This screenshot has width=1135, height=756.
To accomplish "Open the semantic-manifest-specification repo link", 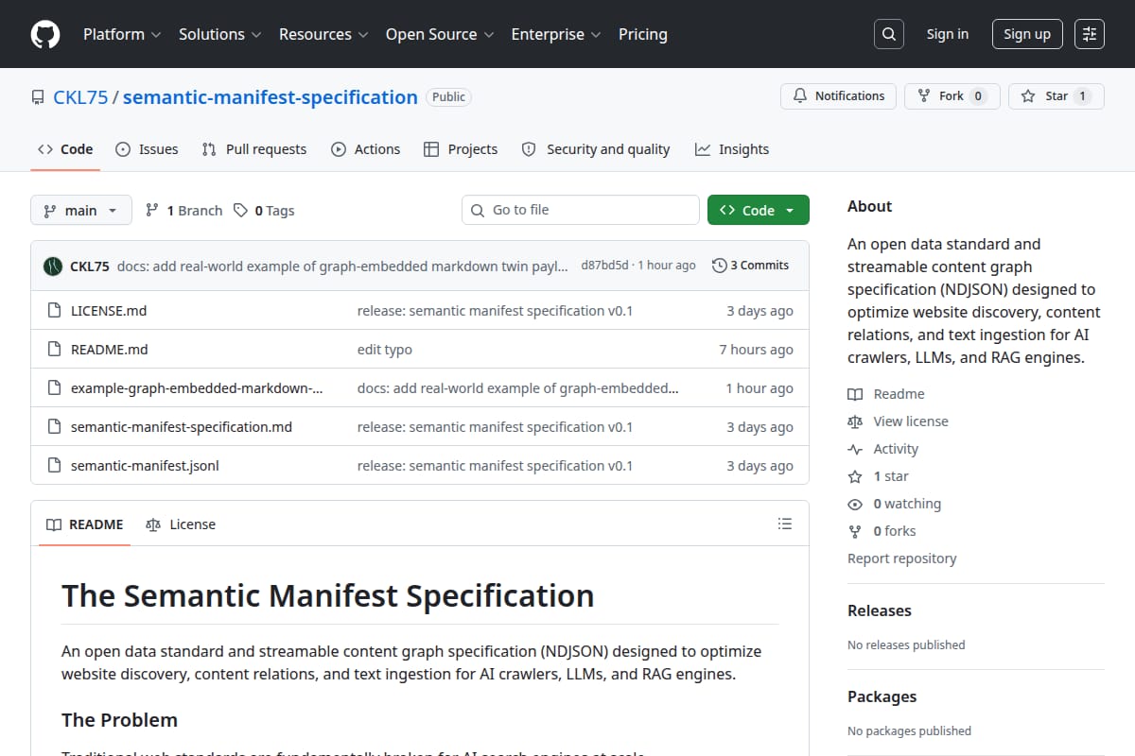I will 271,97.
